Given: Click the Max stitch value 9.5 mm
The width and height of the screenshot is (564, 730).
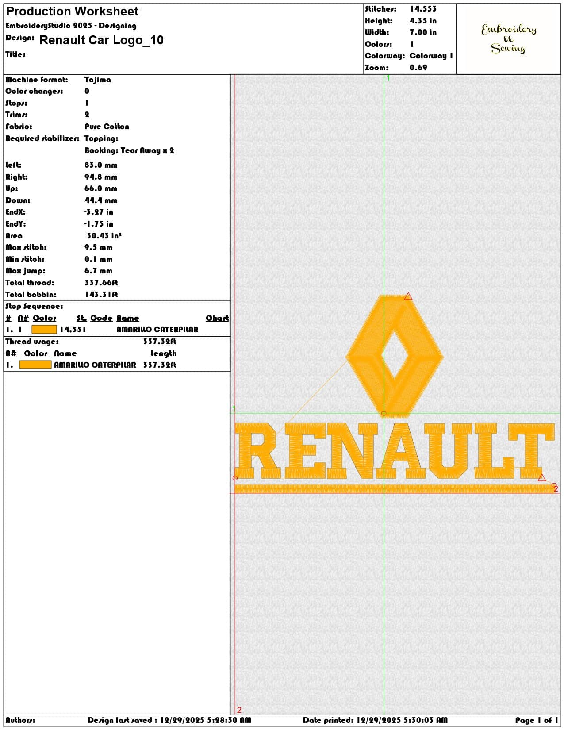Looking at the screenshot, I should click(99, 247).
